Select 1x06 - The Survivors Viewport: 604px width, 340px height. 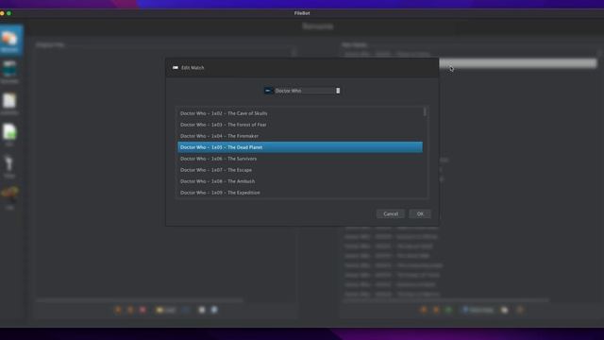[300, 159]
